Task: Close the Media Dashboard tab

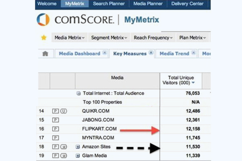Action: pyautogui.click(x=105, y=53)
